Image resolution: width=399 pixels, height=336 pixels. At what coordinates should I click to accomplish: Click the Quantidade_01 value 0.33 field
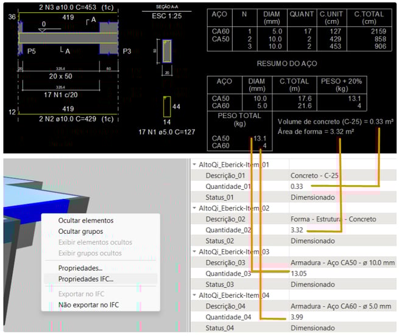pyautogui.click(x=297, y=187)
